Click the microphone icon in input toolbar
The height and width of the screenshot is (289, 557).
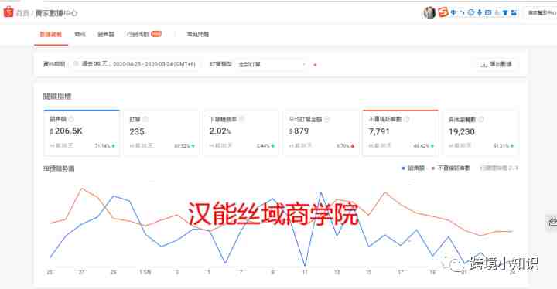(480, 13)
